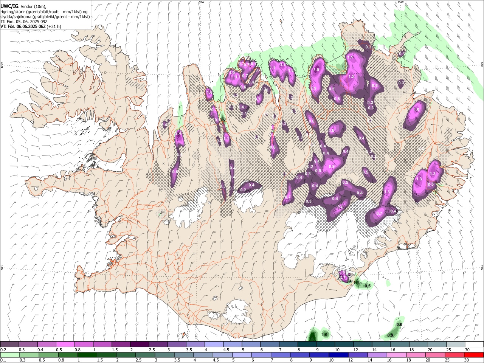The height and width of the screenshot is (363, 484).
Task: Click the '4.5' label under upper legend row
Action: [x=226, y=350]
